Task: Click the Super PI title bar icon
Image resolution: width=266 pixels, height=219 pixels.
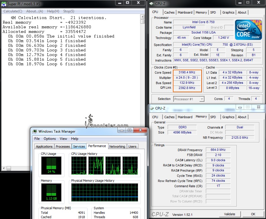Action: (3, 4)
